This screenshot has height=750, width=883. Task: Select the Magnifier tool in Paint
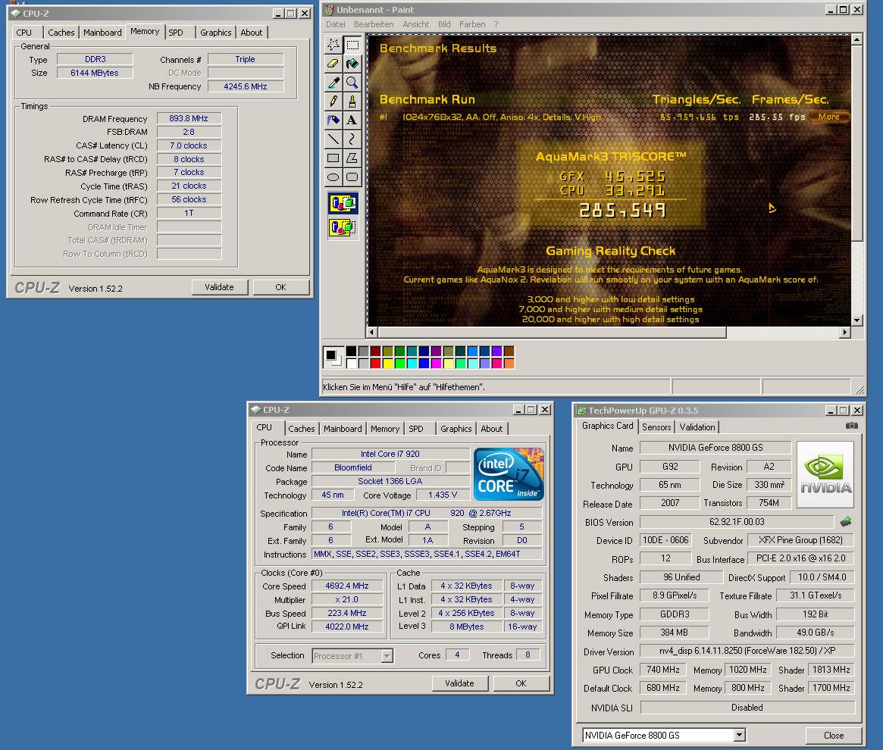352,83
